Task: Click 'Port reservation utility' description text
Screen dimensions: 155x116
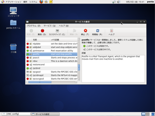Action: pyautogui.click(x=62, y=51)
